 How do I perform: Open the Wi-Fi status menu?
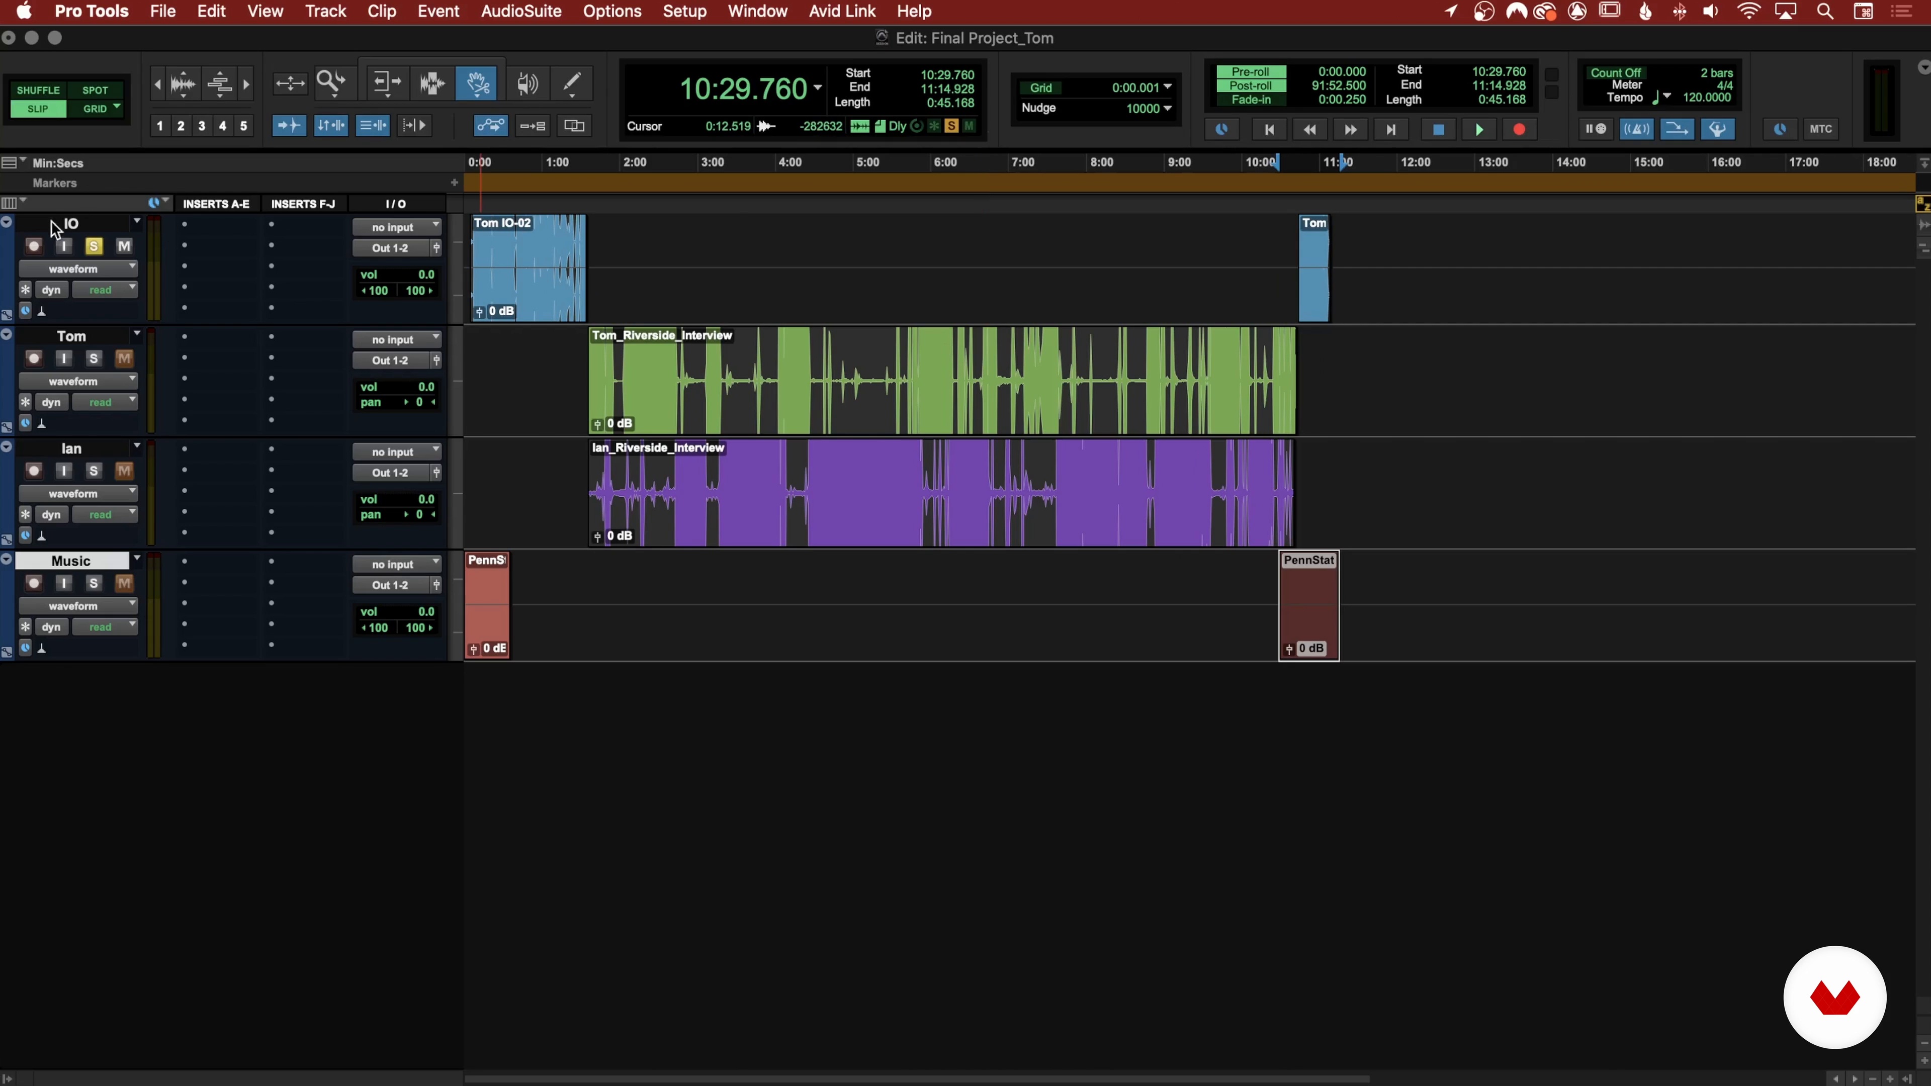[1749, 11]
